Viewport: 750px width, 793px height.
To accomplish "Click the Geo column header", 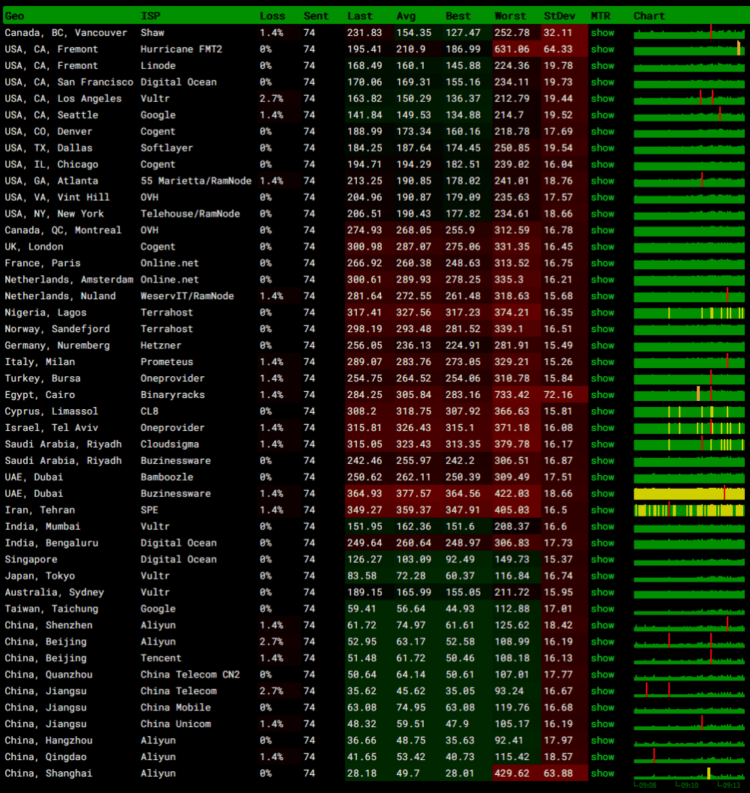I will (15, 16).
